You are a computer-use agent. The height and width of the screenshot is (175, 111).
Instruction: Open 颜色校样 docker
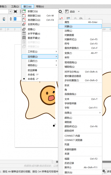pos(80,131)
